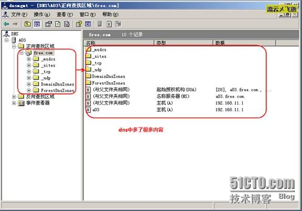Open the 查看(V) menu
Viewport: 302px width, 211px height.
(64, 15)
